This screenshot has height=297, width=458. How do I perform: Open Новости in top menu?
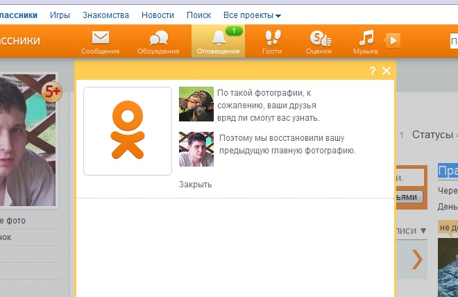click(x=158, y=15)
